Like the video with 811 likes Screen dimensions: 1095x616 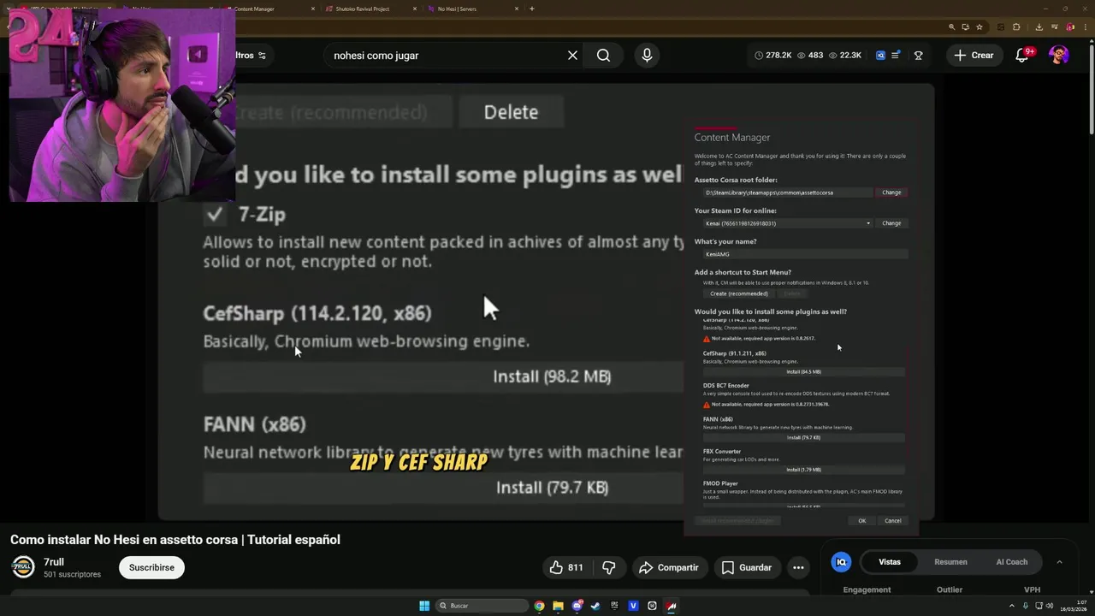566,567
